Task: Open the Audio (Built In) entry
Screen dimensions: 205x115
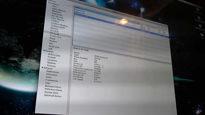Action: [59, 10]
